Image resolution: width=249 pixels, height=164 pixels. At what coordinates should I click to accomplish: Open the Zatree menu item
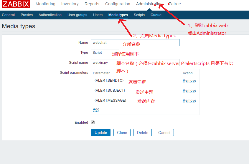pyautogui.click(x=174, y=4)
